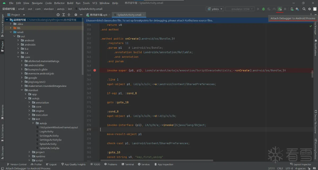This screenshot has height=170, width=318.
Task: Open Search Everywhere magnifier icon
Action: pos(304,9)
